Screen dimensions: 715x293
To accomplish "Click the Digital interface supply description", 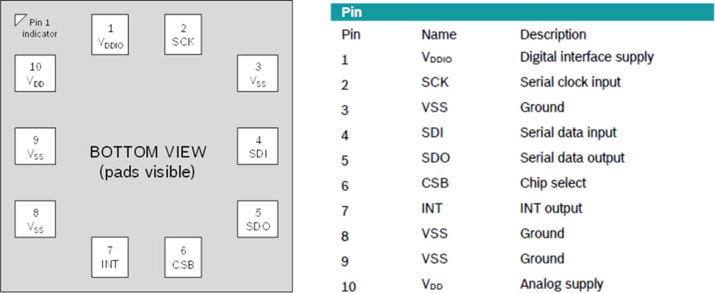I will tap(587, 57).
